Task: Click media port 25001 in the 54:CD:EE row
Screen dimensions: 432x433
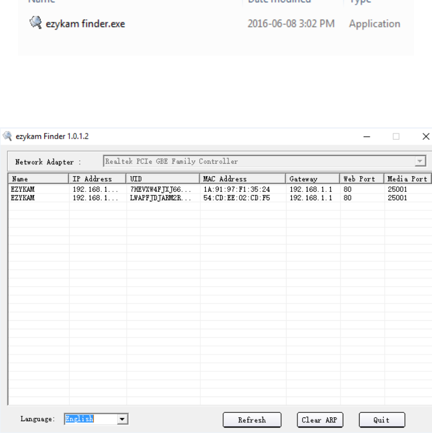Action: pos(397,198)
